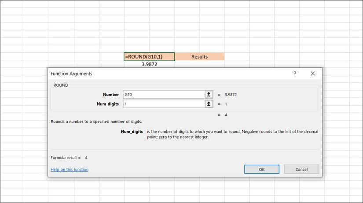Open the dialog help question mark

click(x=295, y=74)
